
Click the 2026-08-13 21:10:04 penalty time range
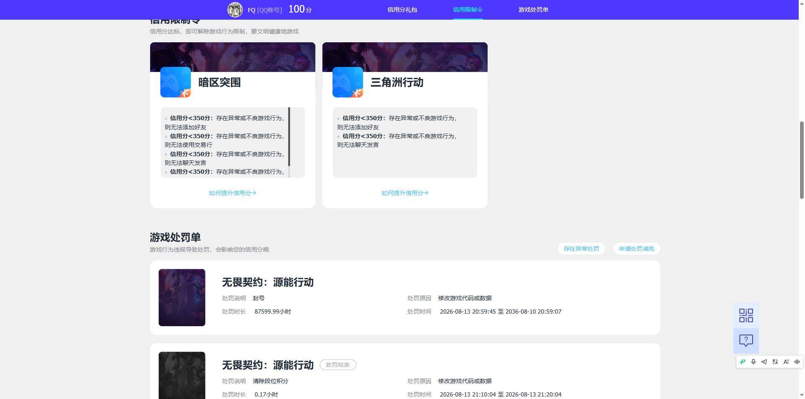[501, 394]
